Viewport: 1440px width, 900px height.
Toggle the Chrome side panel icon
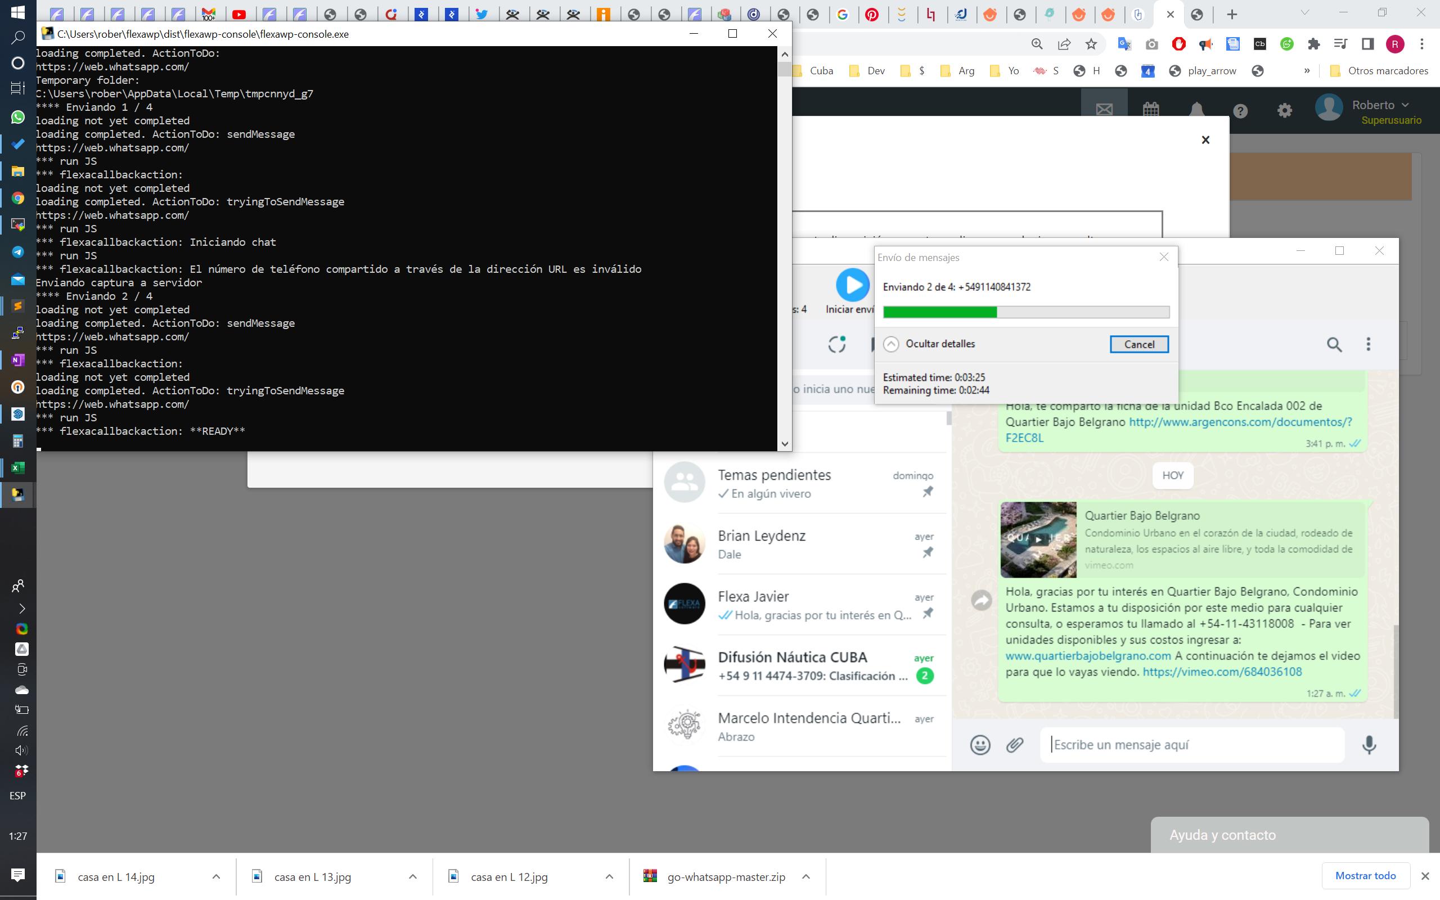coord(1368,44)
